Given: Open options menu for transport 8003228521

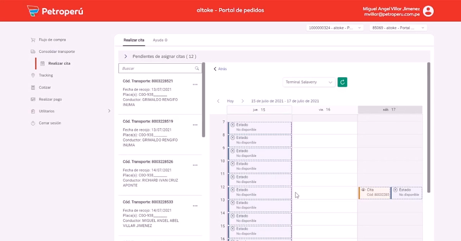Looking at the screenshot, I should click(195, 84).
